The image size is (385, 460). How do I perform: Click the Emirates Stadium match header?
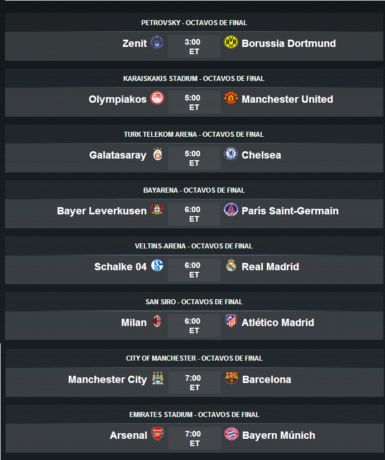194,415
